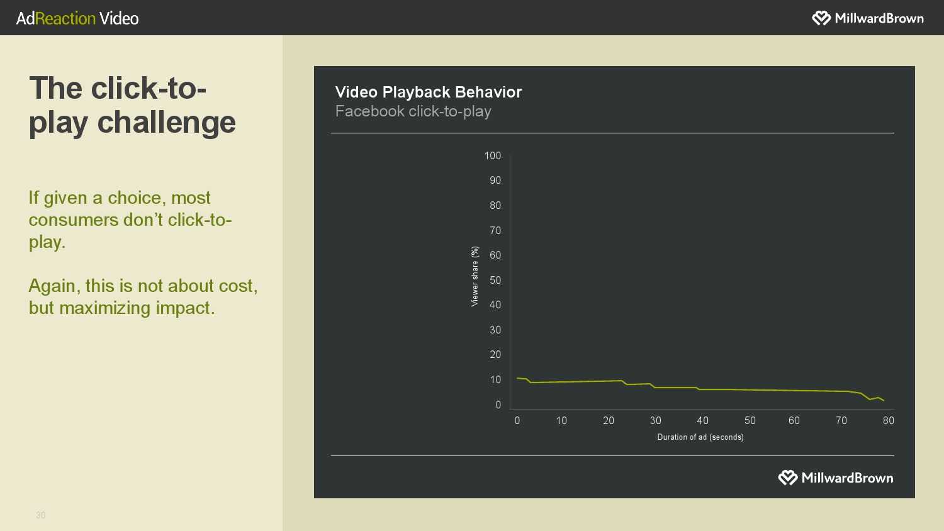Click the 70 label on the horizontal axis
Screen dimensions: 944x531
tap(841, 420)
